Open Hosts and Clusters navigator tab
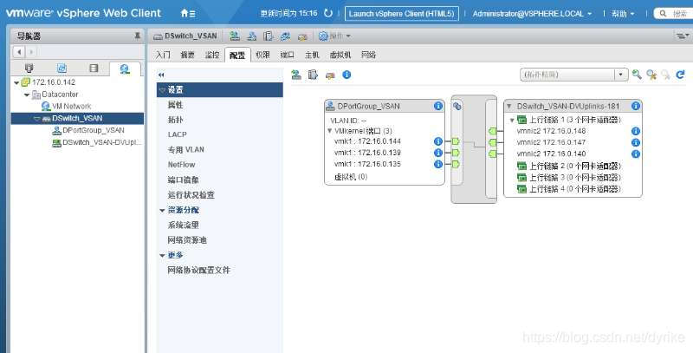 (x=29, y=69)
